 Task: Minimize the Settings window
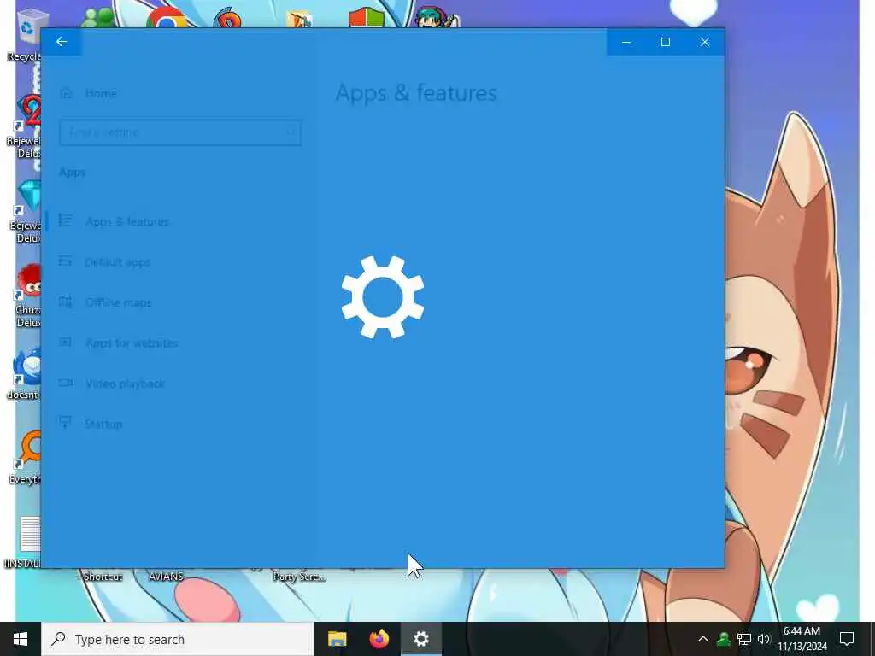pyautogui.click(x=626, y=42)
